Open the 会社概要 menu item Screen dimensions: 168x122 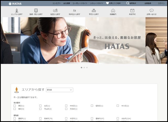click(x=67, y=3)
